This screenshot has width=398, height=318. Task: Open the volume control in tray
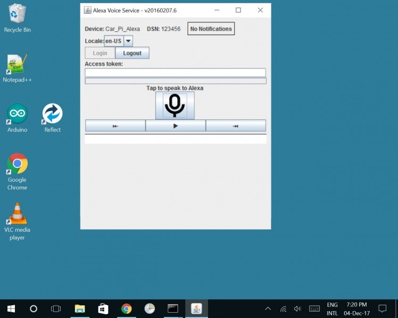[297, 308]
